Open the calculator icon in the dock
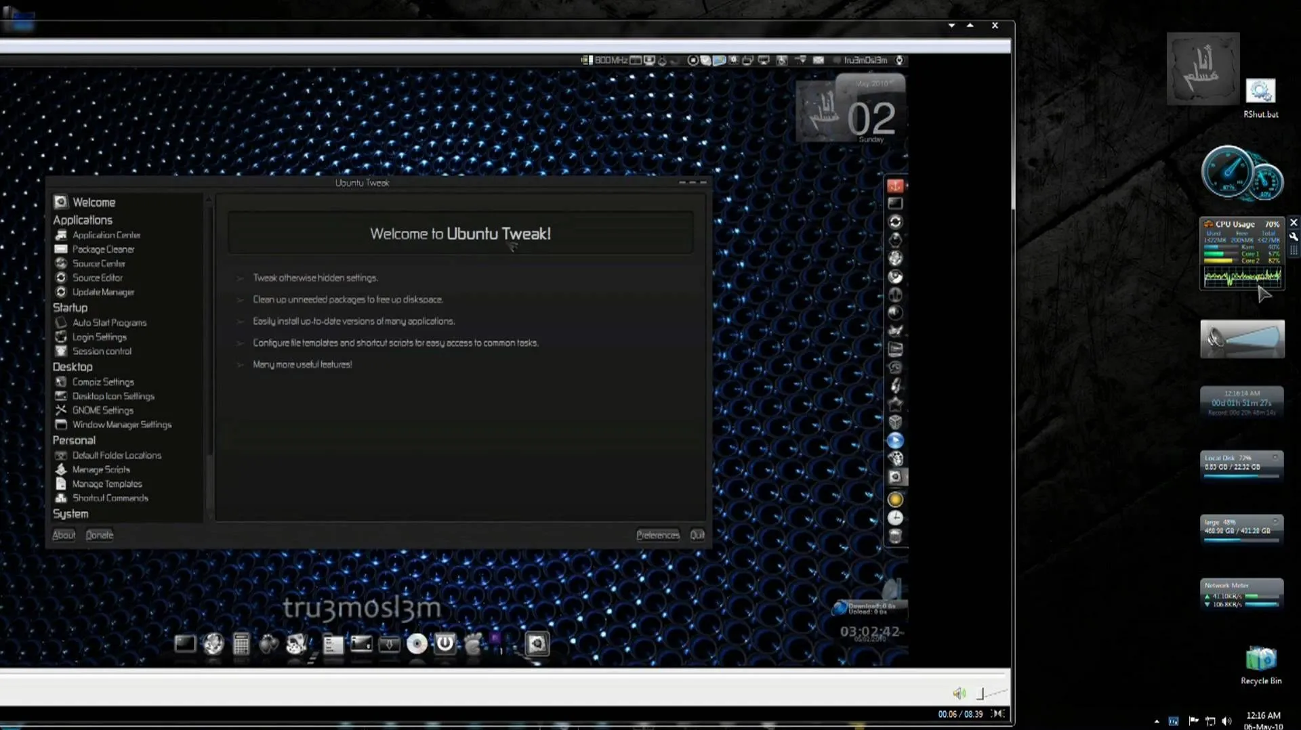 [241, 643]
